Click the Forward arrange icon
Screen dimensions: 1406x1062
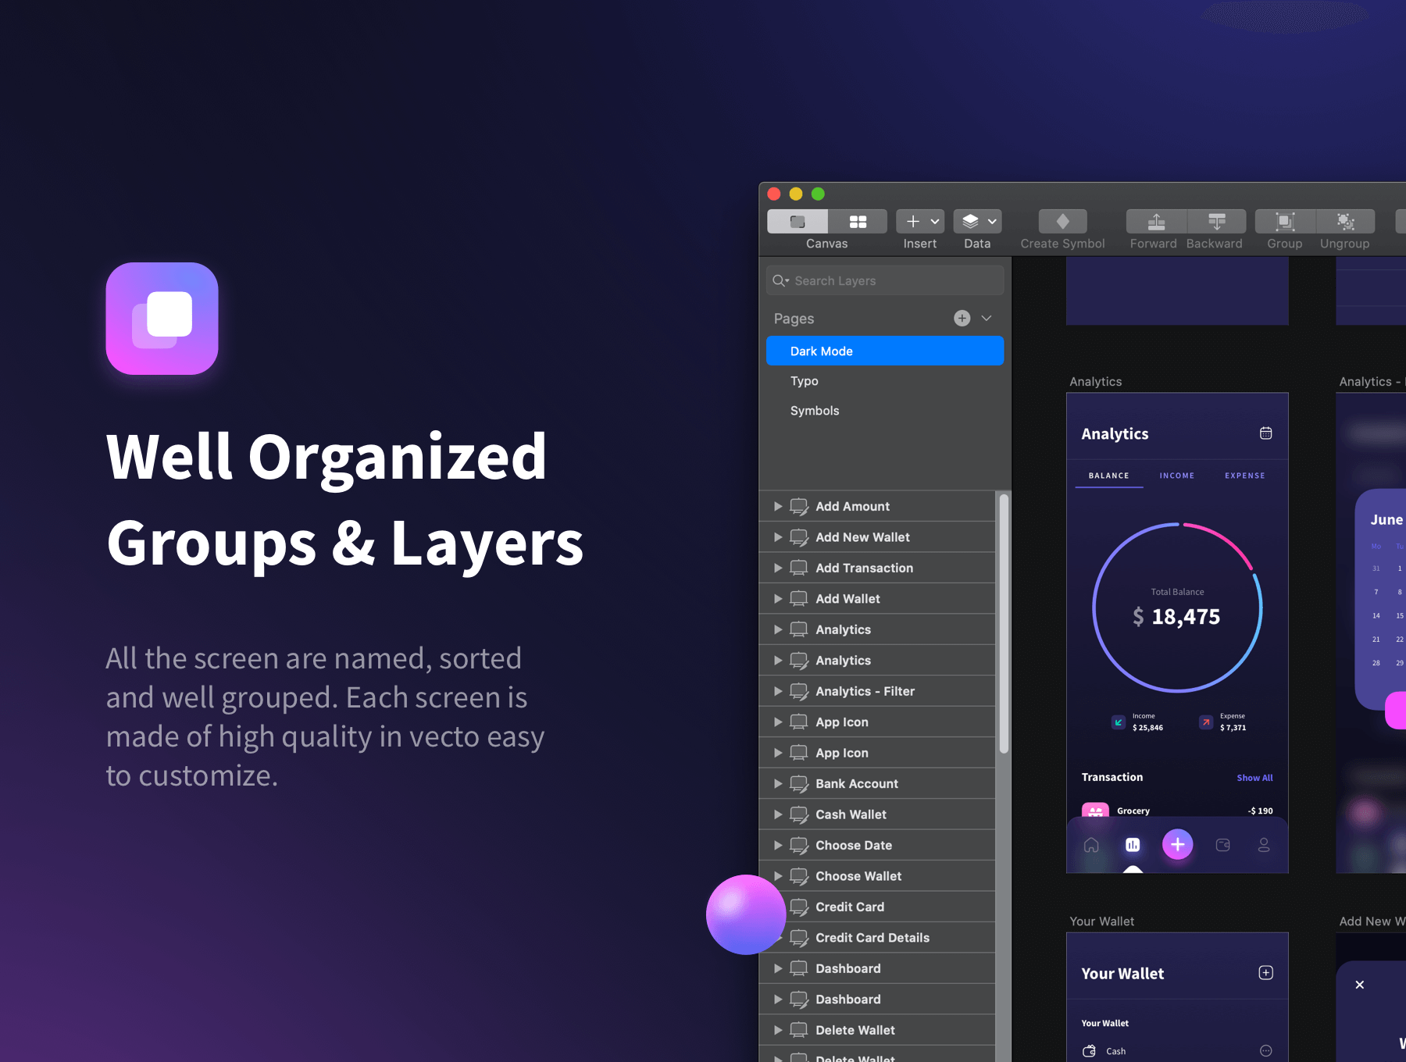1156,222
